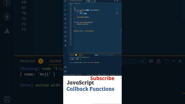
Task: Open output log in editor from center panel
Action: coord(116,55)
